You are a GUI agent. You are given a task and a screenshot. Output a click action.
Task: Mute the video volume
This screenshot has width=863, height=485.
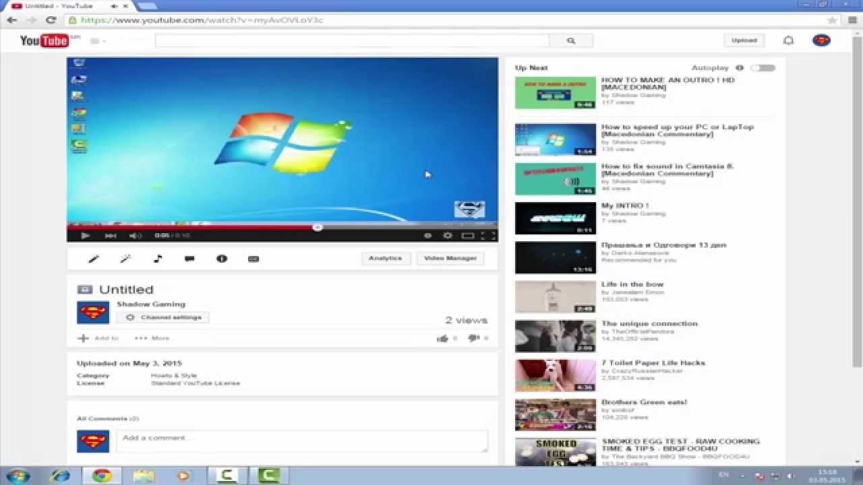tap(135, 236)
